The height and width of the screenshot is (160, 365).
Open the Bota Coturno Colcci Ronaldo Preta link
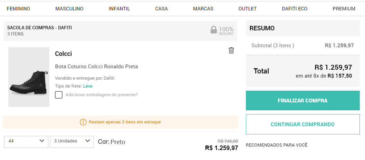click(x=96, y=67)
